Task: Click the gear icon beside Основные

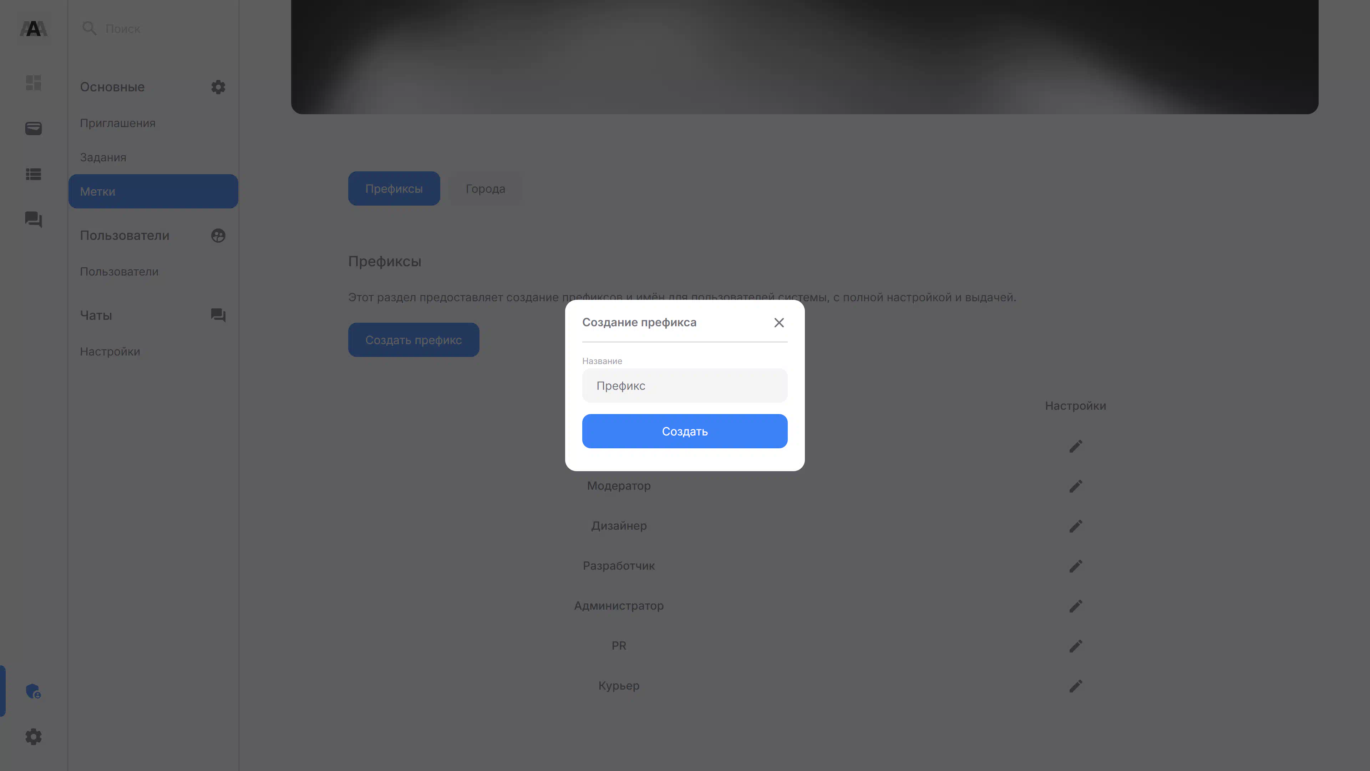Action: point(218,87)
